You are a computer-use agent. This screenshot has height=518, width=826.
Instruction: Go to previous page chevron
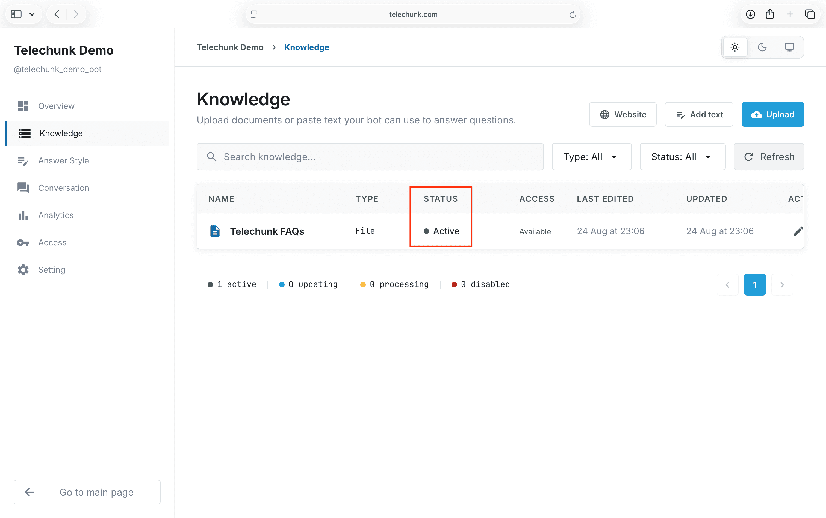[x=727, y=285]
